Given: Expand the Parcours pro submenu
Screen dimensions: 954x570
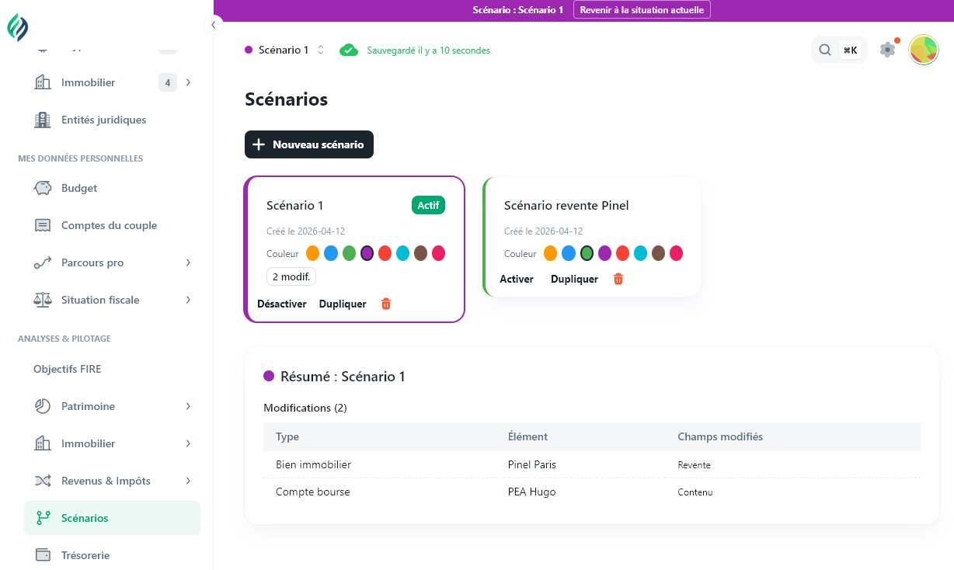Looking at the screenshot, I should point(188,262).
